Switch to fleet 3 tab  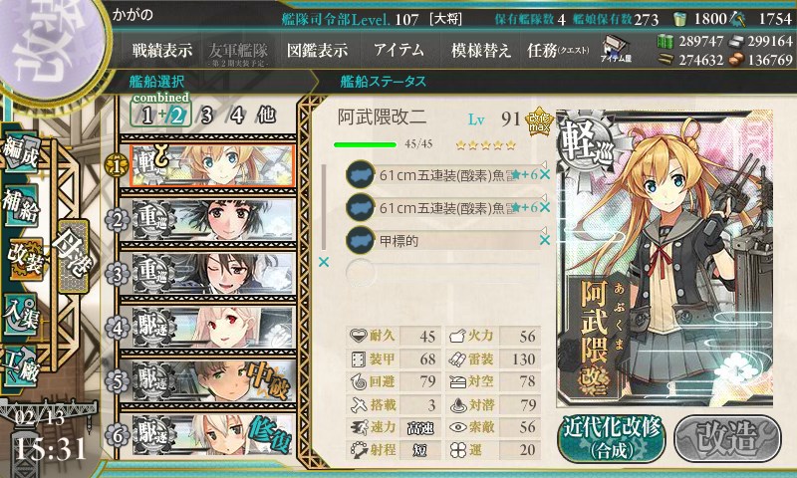point(206,116)
